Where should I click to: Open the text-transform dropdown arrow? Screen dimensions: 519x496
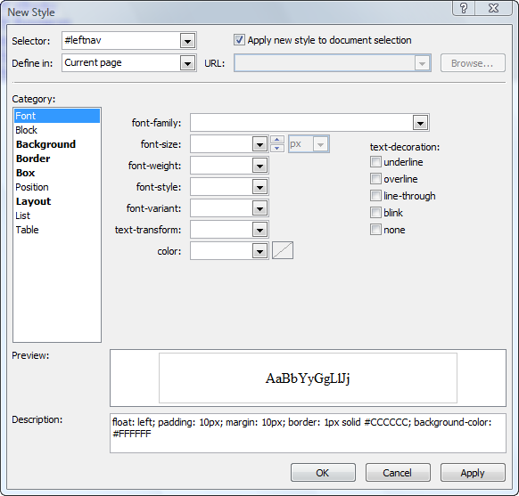259,230
